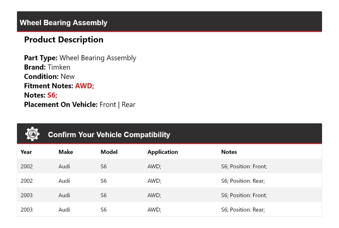Click the red AWD; fitment note
The image size is (339, 228).
click(84, 86)
